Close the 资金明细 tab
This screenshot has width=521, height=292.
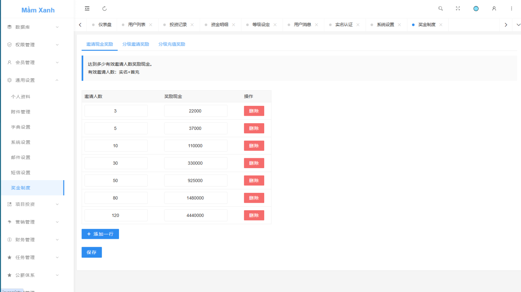pyautogui.click(x=234, y=25)
